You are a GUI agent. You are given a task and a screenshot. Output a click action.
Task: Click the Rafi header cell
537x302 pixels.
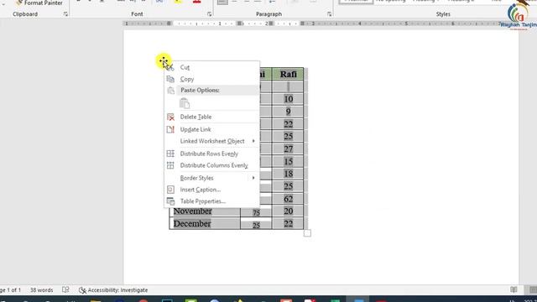[288, 74]
